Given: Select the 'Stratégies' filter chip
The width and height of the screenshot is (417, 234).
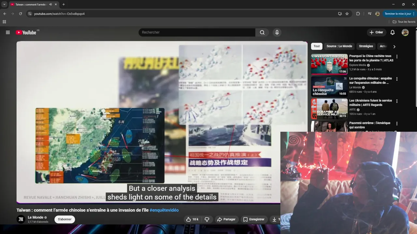Looking at the screenshot, I should click(x=366, y=46).
